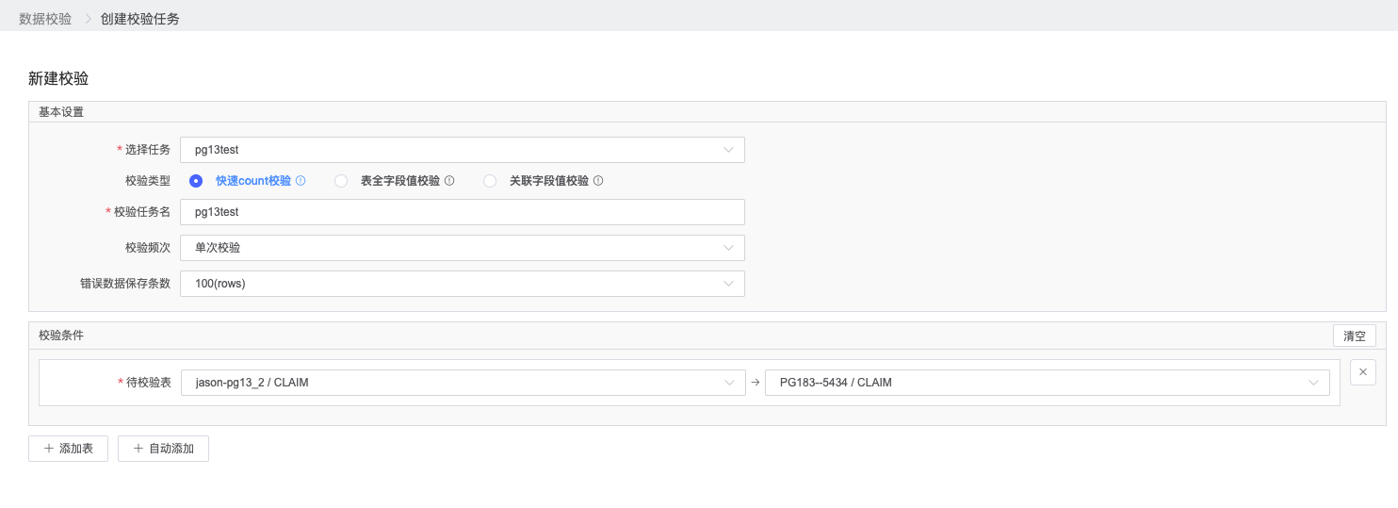Focus the 校验任务名 text field

click(462, 212)
